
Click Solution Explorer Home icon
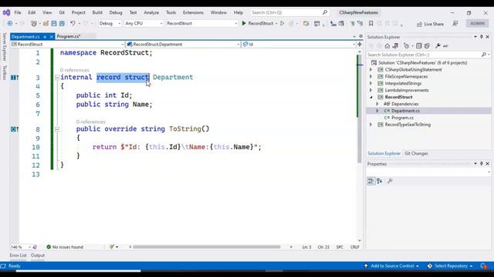[x=387, y=46]
